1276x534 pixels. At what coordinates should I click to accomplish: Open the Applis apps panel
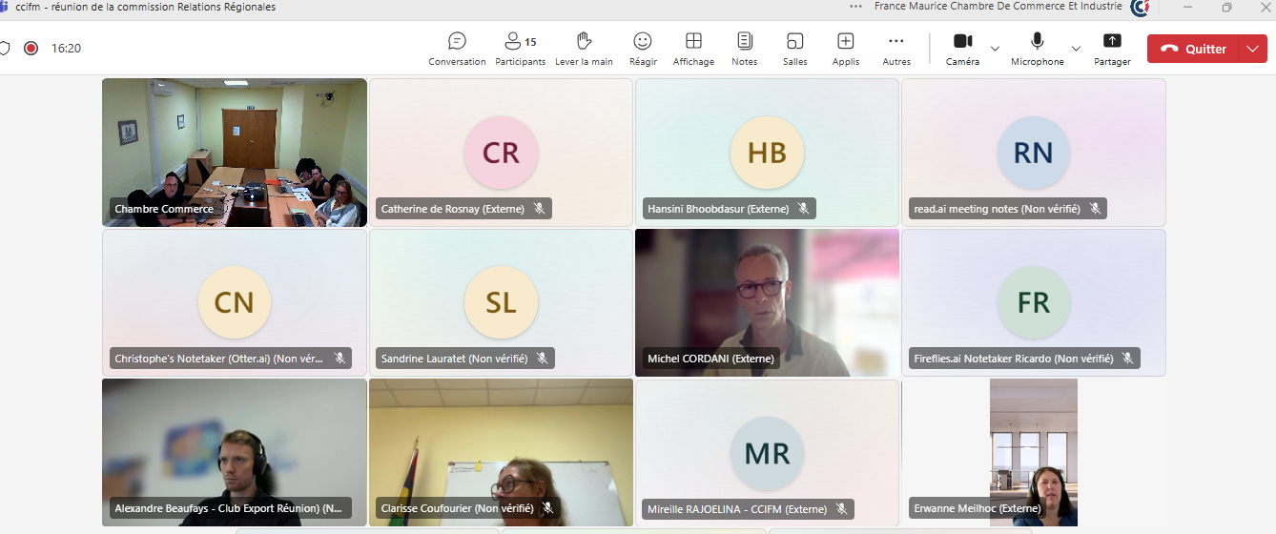(845, 49)
